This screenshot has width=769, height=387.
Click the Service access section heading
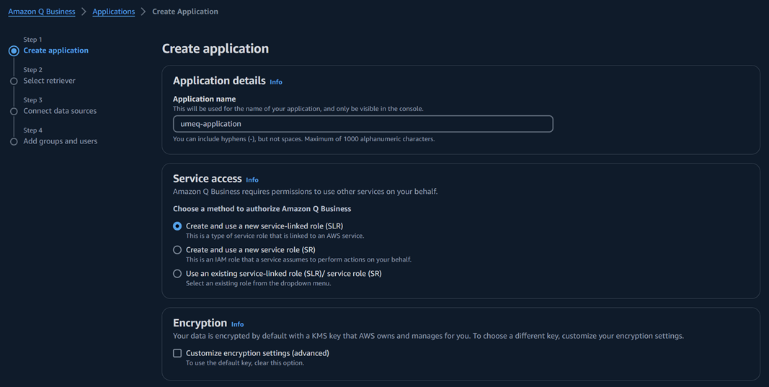click(208, 179)
